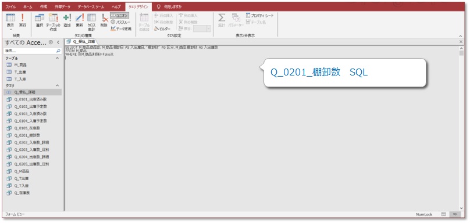Open the navigation pane menu dropdown

click(x=51, y=42)
